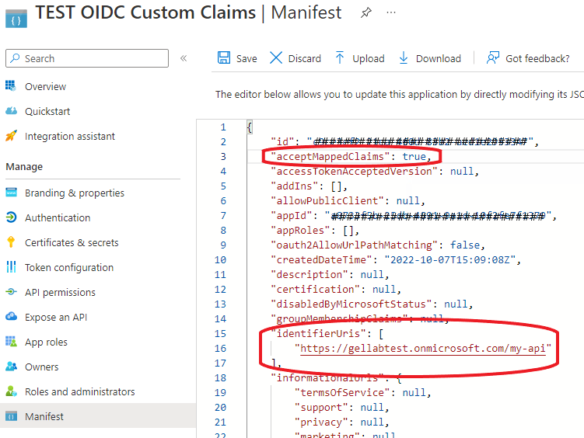Click the "description" null line
584x438 pixels.
(x=330, y=275)
